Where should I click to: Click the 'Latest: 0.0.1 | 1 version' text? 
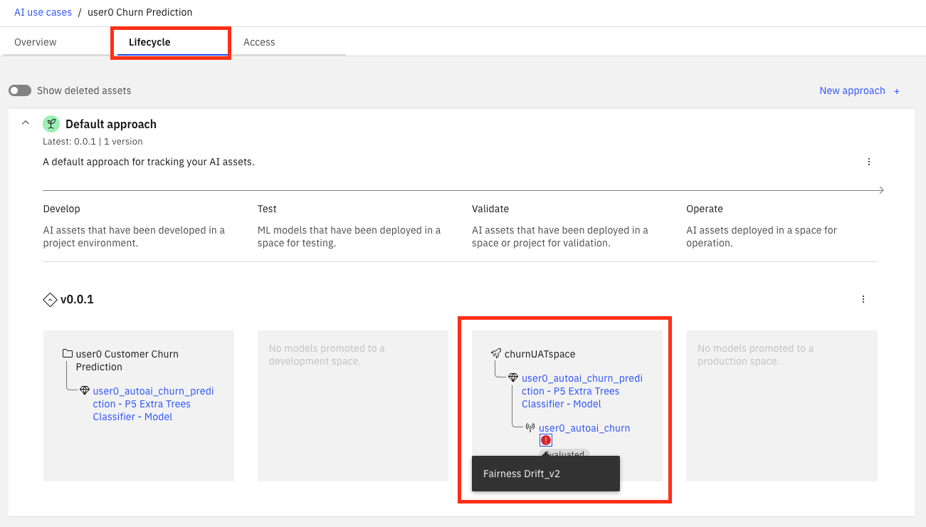coord(93,141)
